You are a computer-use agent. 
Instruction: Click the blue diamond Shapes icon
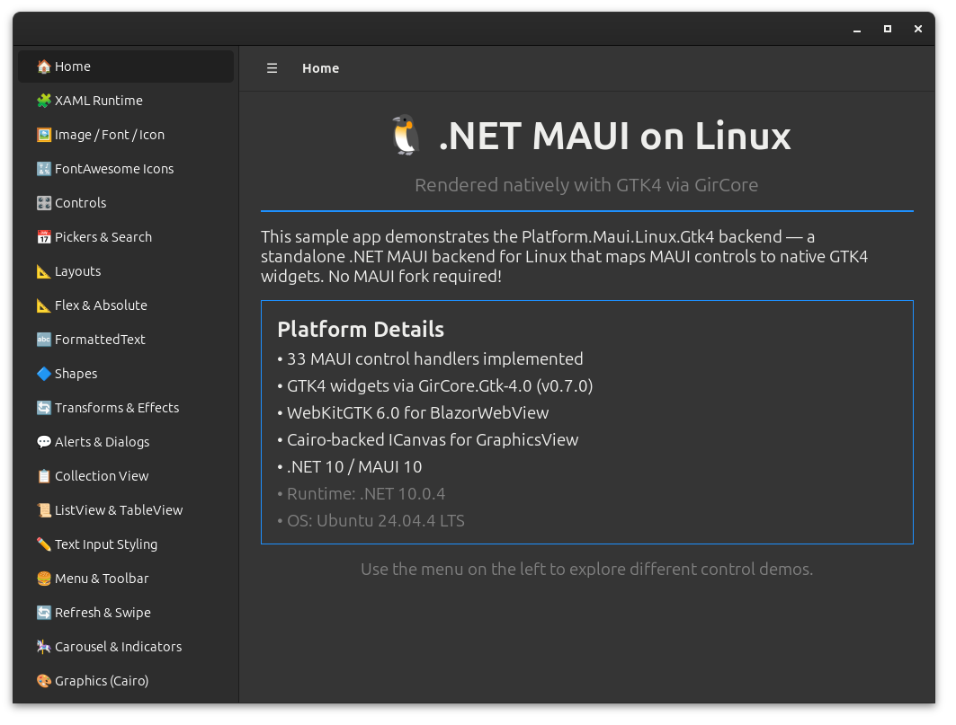pos(43,374)
